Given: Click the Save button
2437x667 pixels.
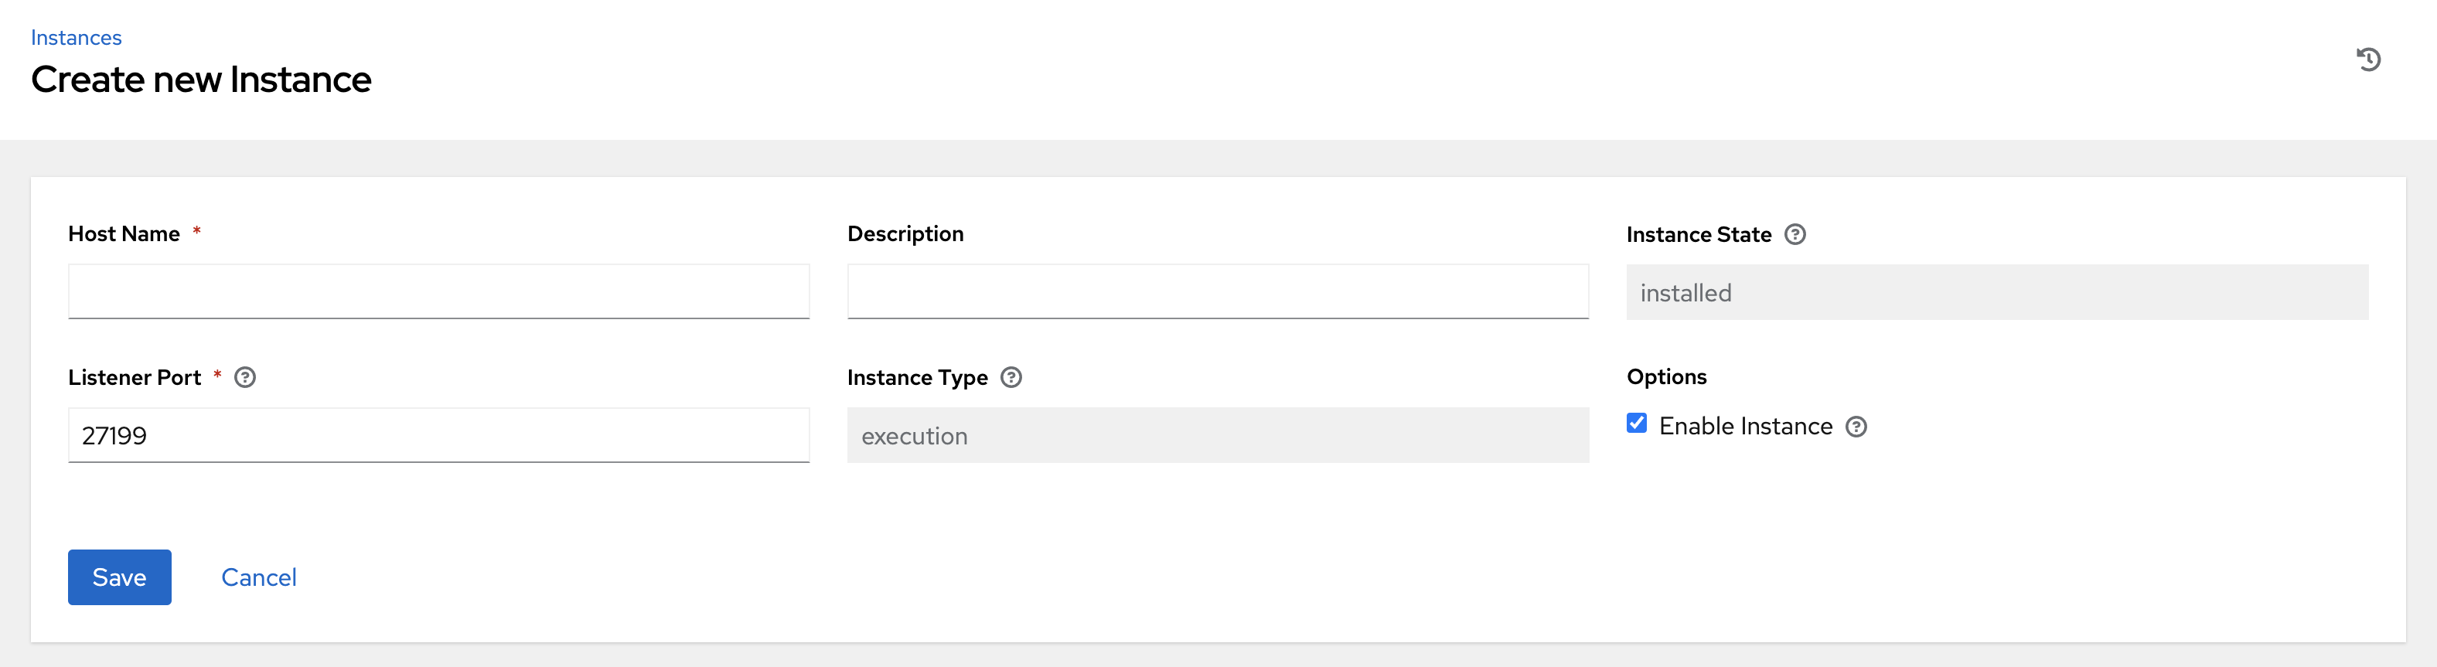Looking at the screenshot, I should point(119,577).
